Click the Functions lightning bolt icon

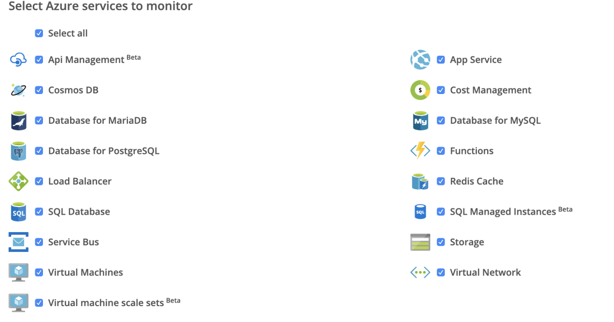[x=420, y=151]
